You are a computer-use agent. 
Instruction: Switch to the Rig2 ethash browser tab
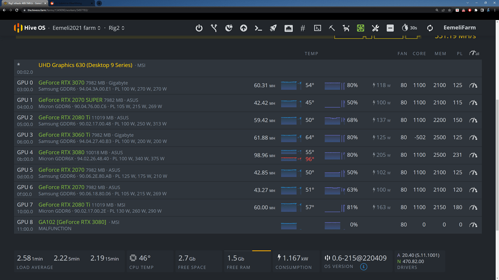click(25, 3)
